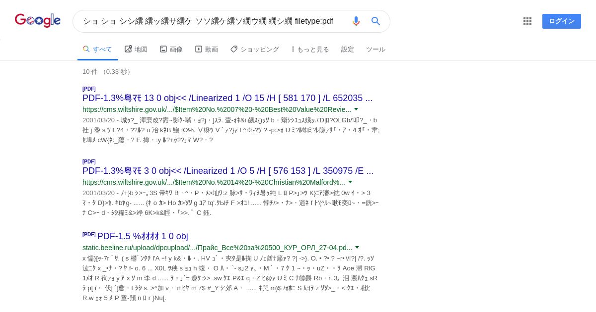This screenshot has height=312, width=596.
Task: Click the play icon beside 動画
Action: point(199,49)
